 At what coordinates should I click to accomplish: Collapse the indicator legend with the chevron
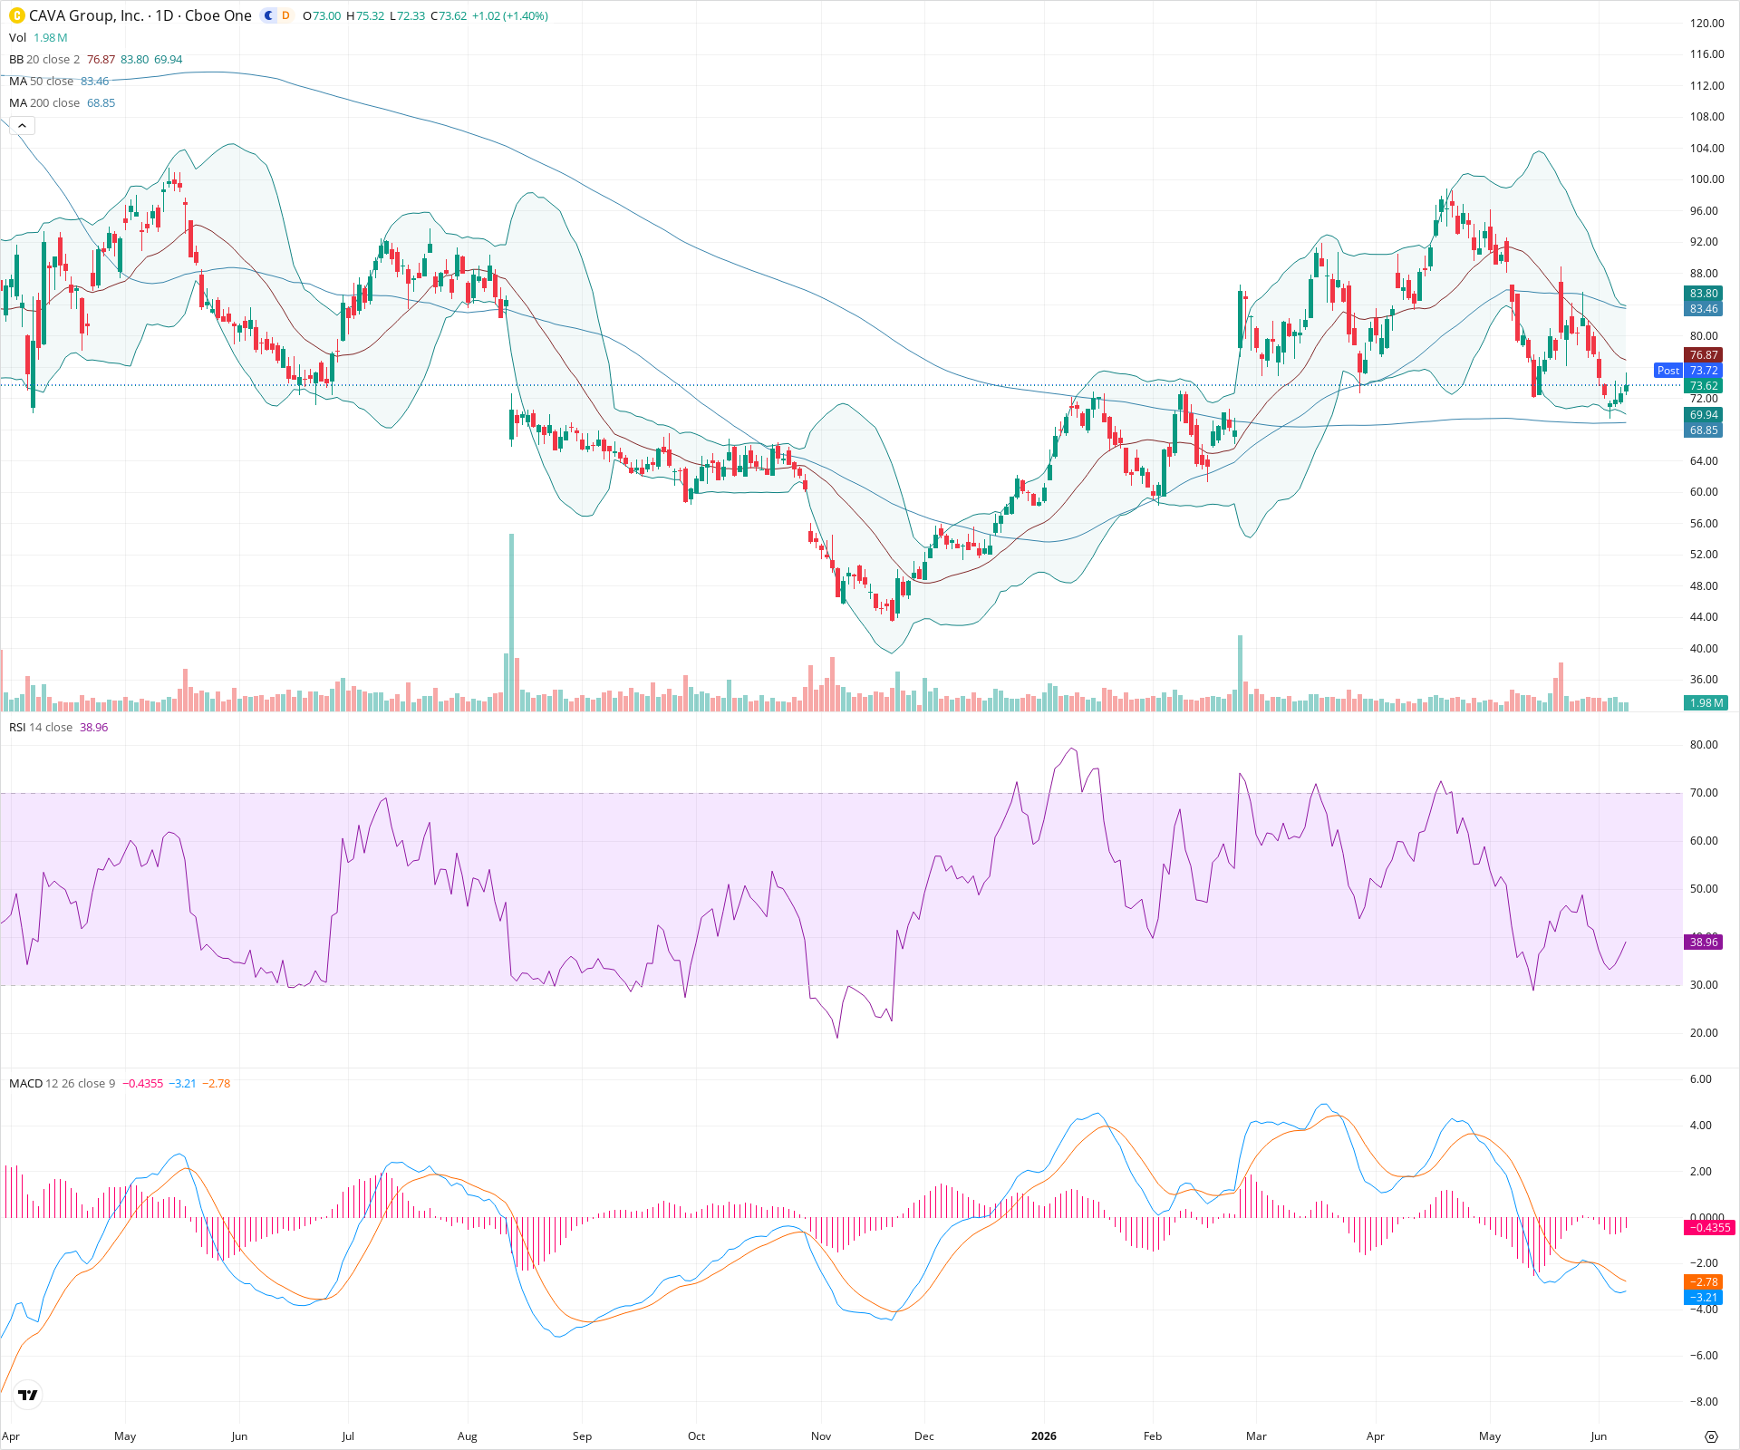[x=22, y=125]
